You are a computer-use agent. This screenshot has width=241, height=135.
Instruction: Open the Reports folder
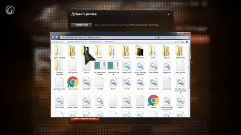100,52
